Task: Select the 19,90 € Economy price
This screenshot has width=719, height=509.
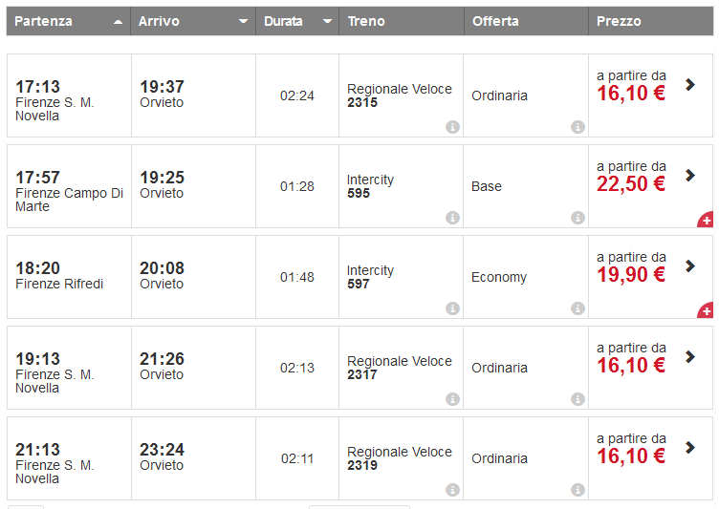Action: pos(631,275)
